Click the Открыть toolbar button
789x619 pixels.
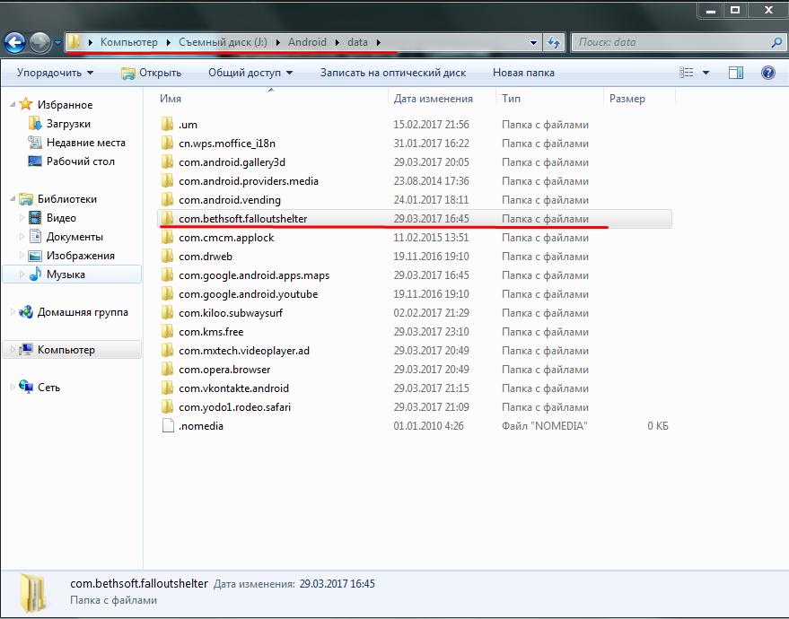(151, 73)
